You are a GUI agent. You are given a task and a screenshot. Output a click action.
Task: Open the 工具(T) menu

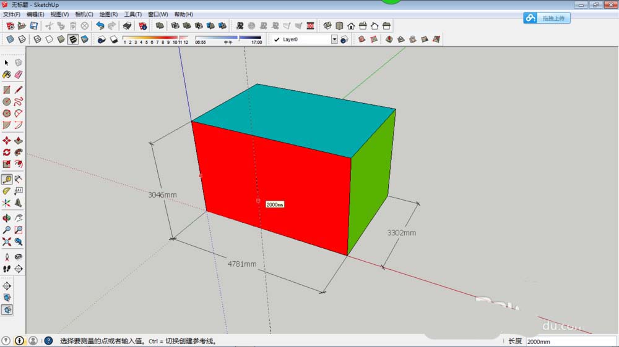coord(133,14)
